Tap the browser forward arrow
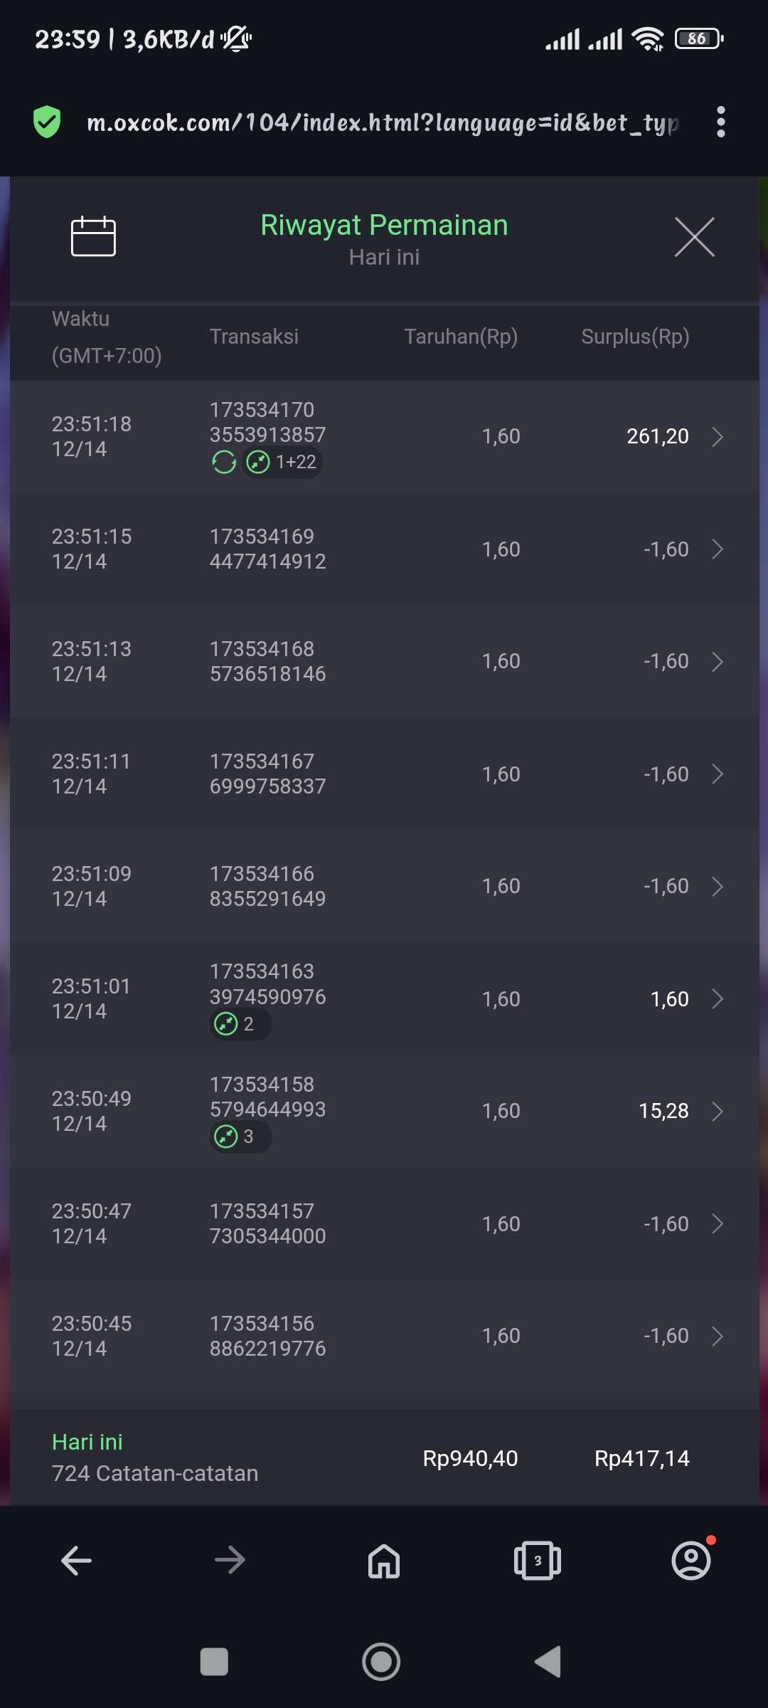The width and height of the screenshot is (768, 1708). click(x=230, y=1561)
